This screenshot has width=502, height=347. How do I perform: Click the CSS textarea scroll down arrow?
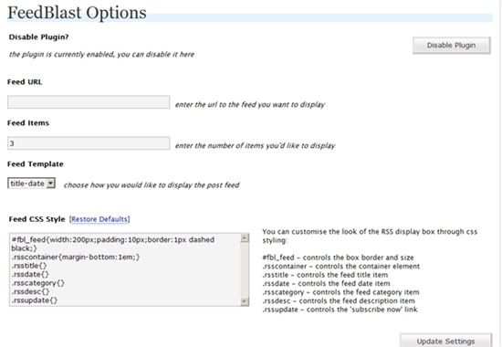click(x=245, y=301)
